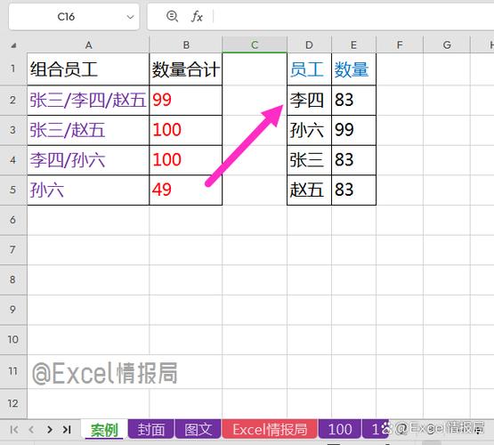Select row 9 header
The image size is (494, 445).
[x=13, y=310]
